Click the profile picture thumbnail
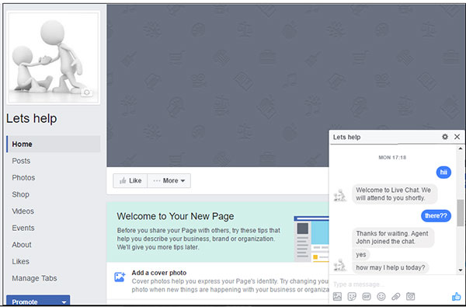 coord(53,58)
